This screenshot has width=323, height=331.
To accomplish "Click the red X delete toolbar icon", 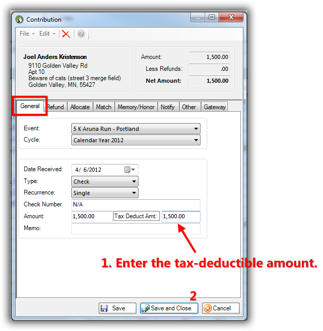I will click(x=66, y=34).
